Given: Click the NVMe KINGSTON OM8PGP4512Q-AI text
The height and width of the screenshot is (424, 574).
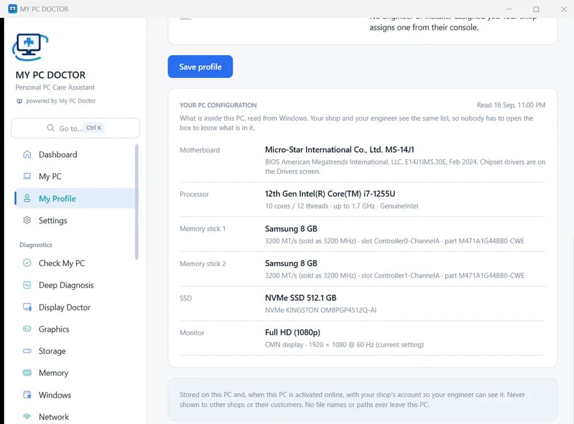Looking at the screenshot, I should pyautogui.click(x=321, y=310).
